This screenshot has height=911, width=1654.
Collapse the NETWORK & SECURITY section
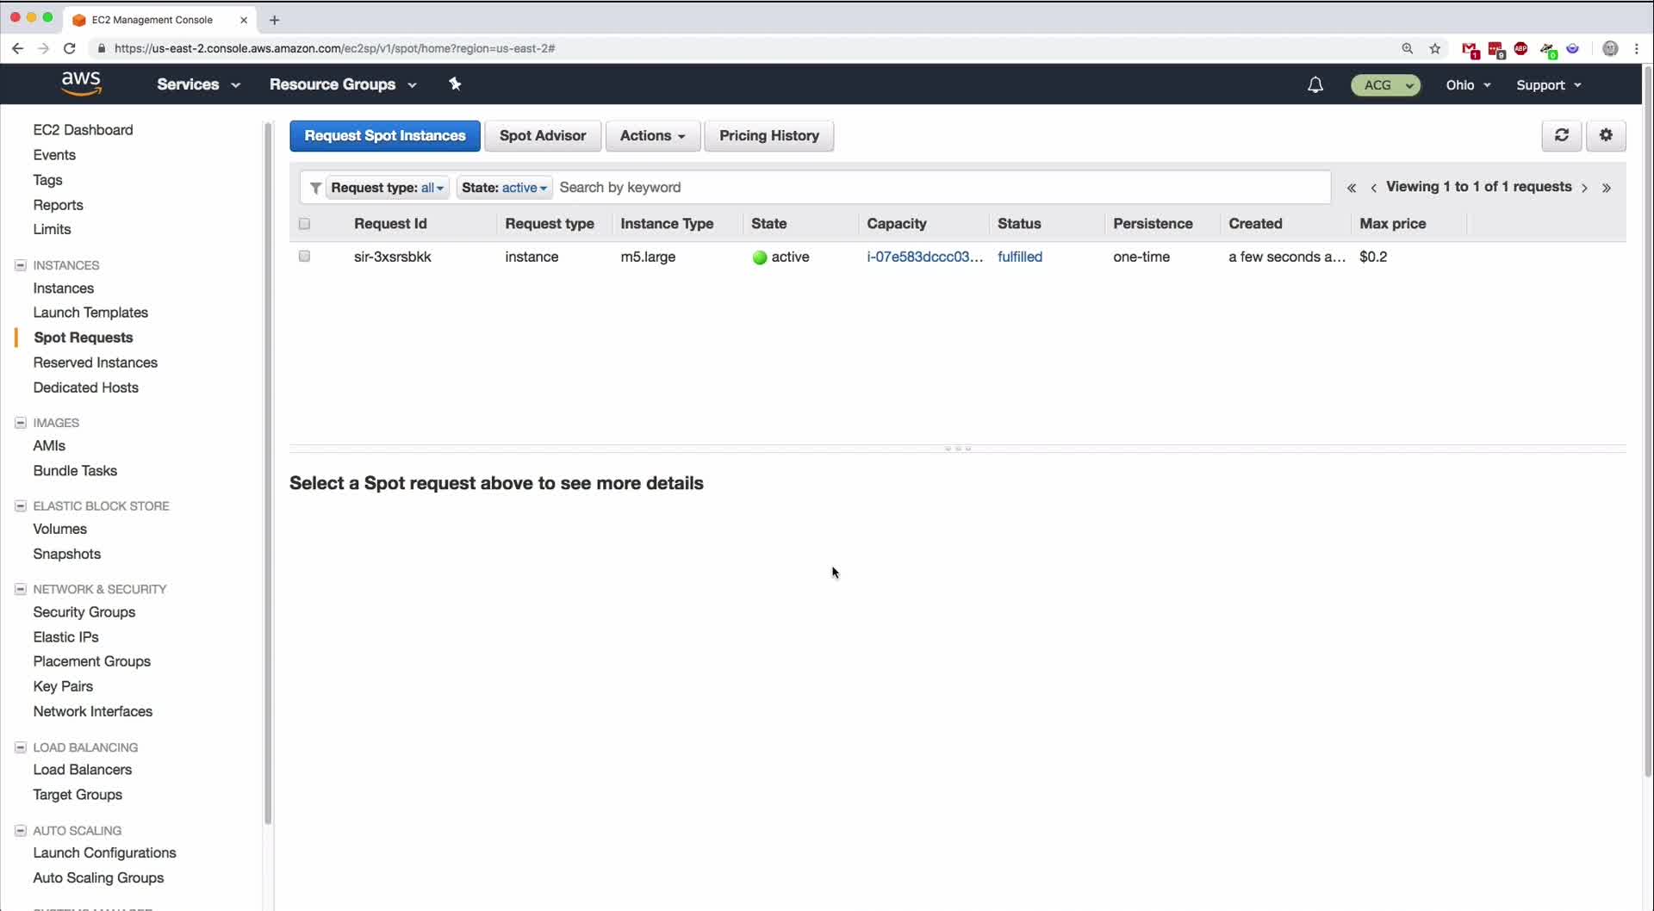tap(21, 589)
